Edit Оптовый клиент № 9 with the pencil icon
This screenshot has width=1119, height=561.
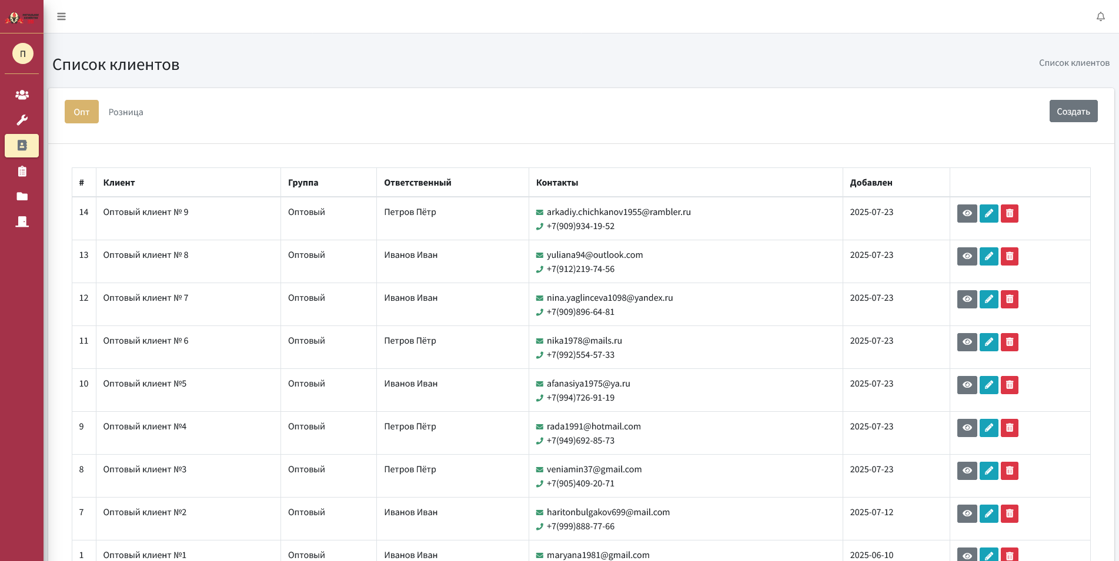(988, 213)
